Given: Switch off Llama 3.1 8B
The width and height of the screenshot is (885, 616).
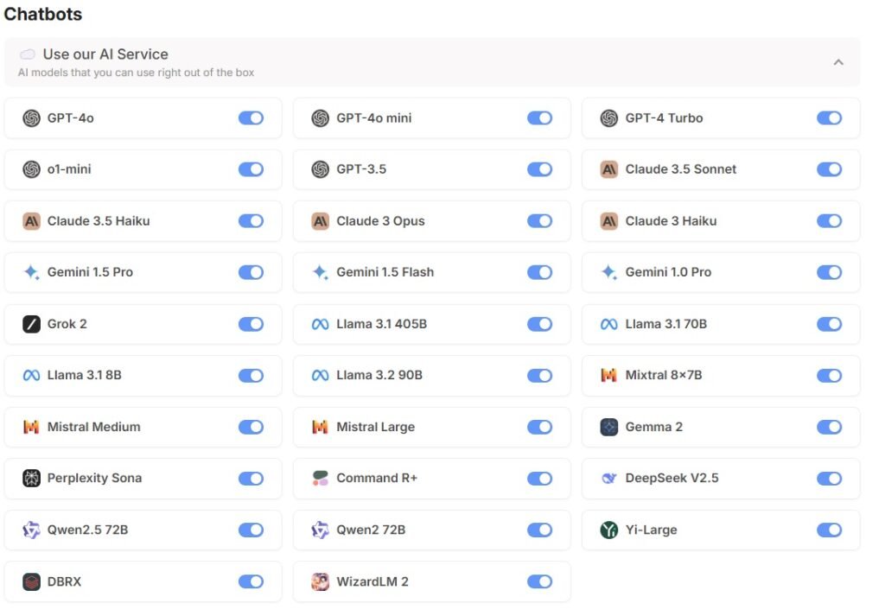Looking at the screenshot, I should [x=251, y=376].
